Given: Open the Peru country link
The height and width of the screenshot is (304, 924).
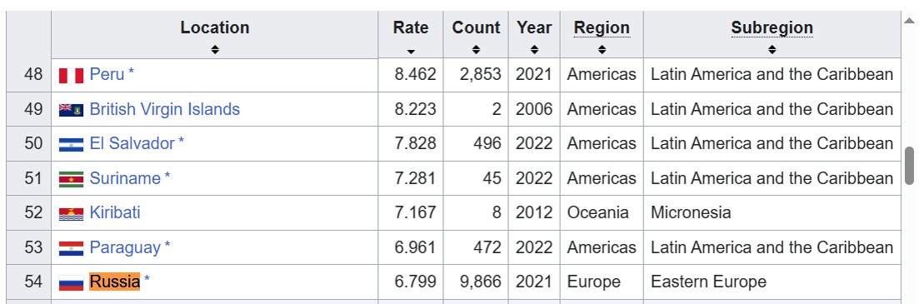Looking at the screenshot, I should tap(107, 75).
